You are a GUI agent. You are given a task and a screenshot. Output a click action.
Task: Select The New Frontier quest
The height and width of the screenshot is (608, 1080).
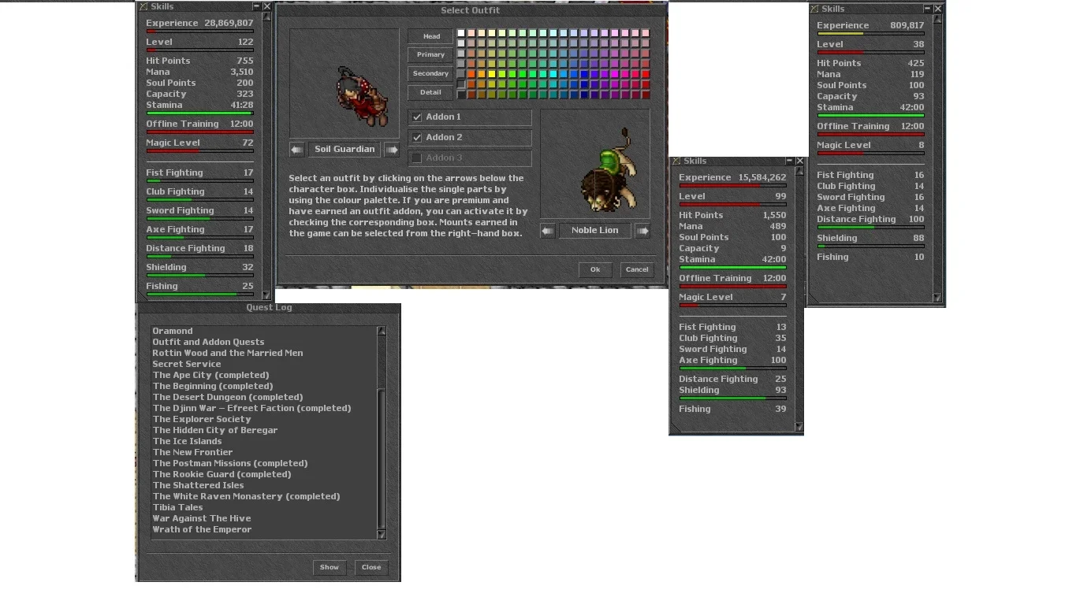pyautogui.click(x=193, y=452)
